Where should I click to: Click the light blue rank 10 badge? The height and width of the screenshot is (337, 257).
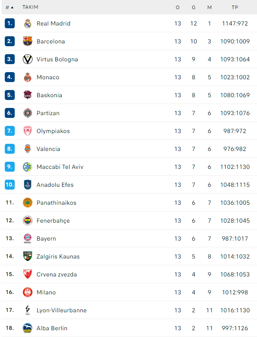pyautogui.click(x=10, y=184)
